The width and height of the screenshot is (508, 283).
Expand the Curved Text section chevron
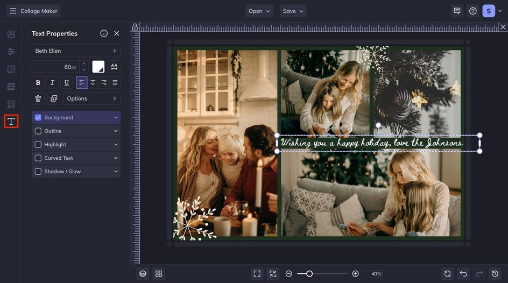click(x=116, y=158)
